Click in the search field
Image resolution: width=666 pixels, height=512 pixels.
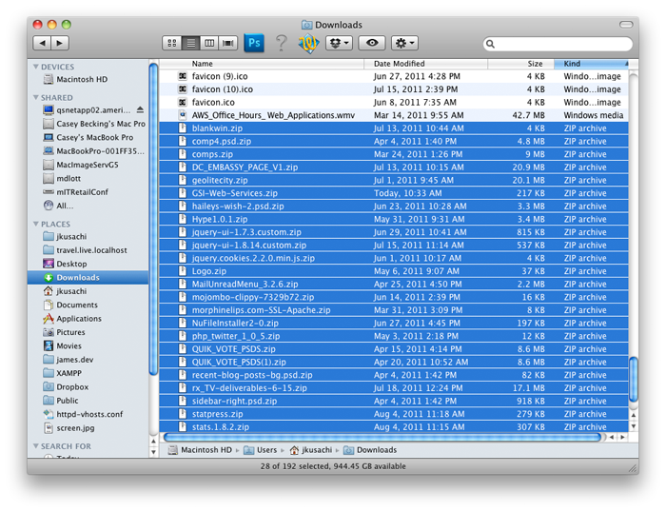558,44
